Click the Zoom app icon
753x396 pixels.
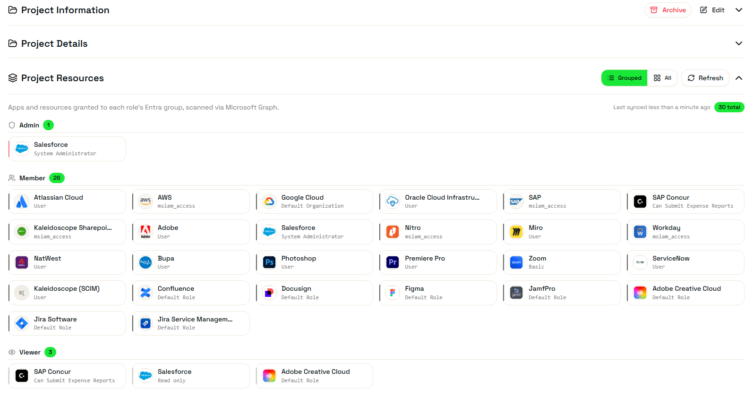coord(516,262)
